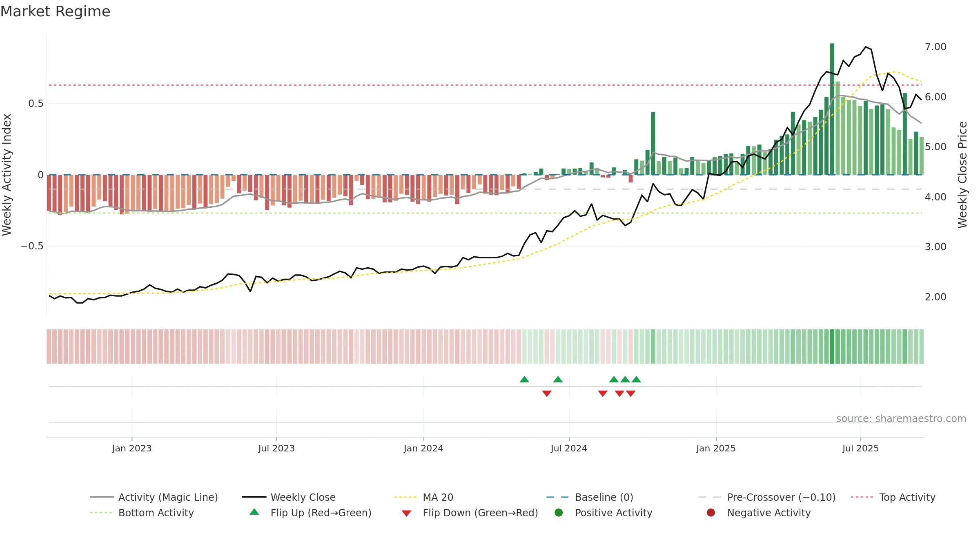Viewport: 980px width, 551px height.
Task: Click the Jan 2023 x-axis label
Action: point(132,448)
